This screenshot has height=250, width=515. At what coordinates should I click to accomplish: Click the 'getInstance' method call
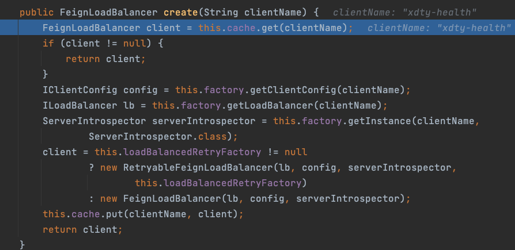click(x=380, y=121)
